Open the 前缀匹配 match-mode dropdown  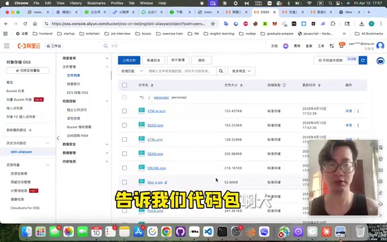tap(132, 71)
